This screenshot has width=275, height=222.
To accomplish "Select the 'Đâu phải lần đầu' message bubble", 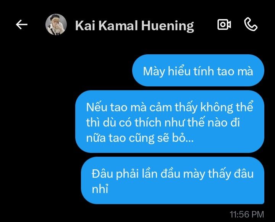I will pos(173,180).
